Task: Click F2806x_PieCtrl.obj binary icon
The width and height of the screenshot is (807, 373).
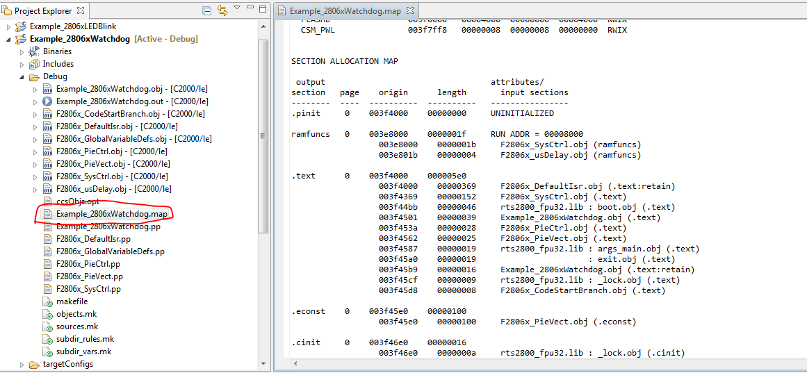Action: tap(47, 152)
